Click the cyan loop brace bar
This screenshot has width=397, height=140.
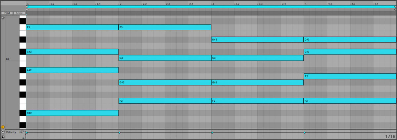tap(211, 7)
